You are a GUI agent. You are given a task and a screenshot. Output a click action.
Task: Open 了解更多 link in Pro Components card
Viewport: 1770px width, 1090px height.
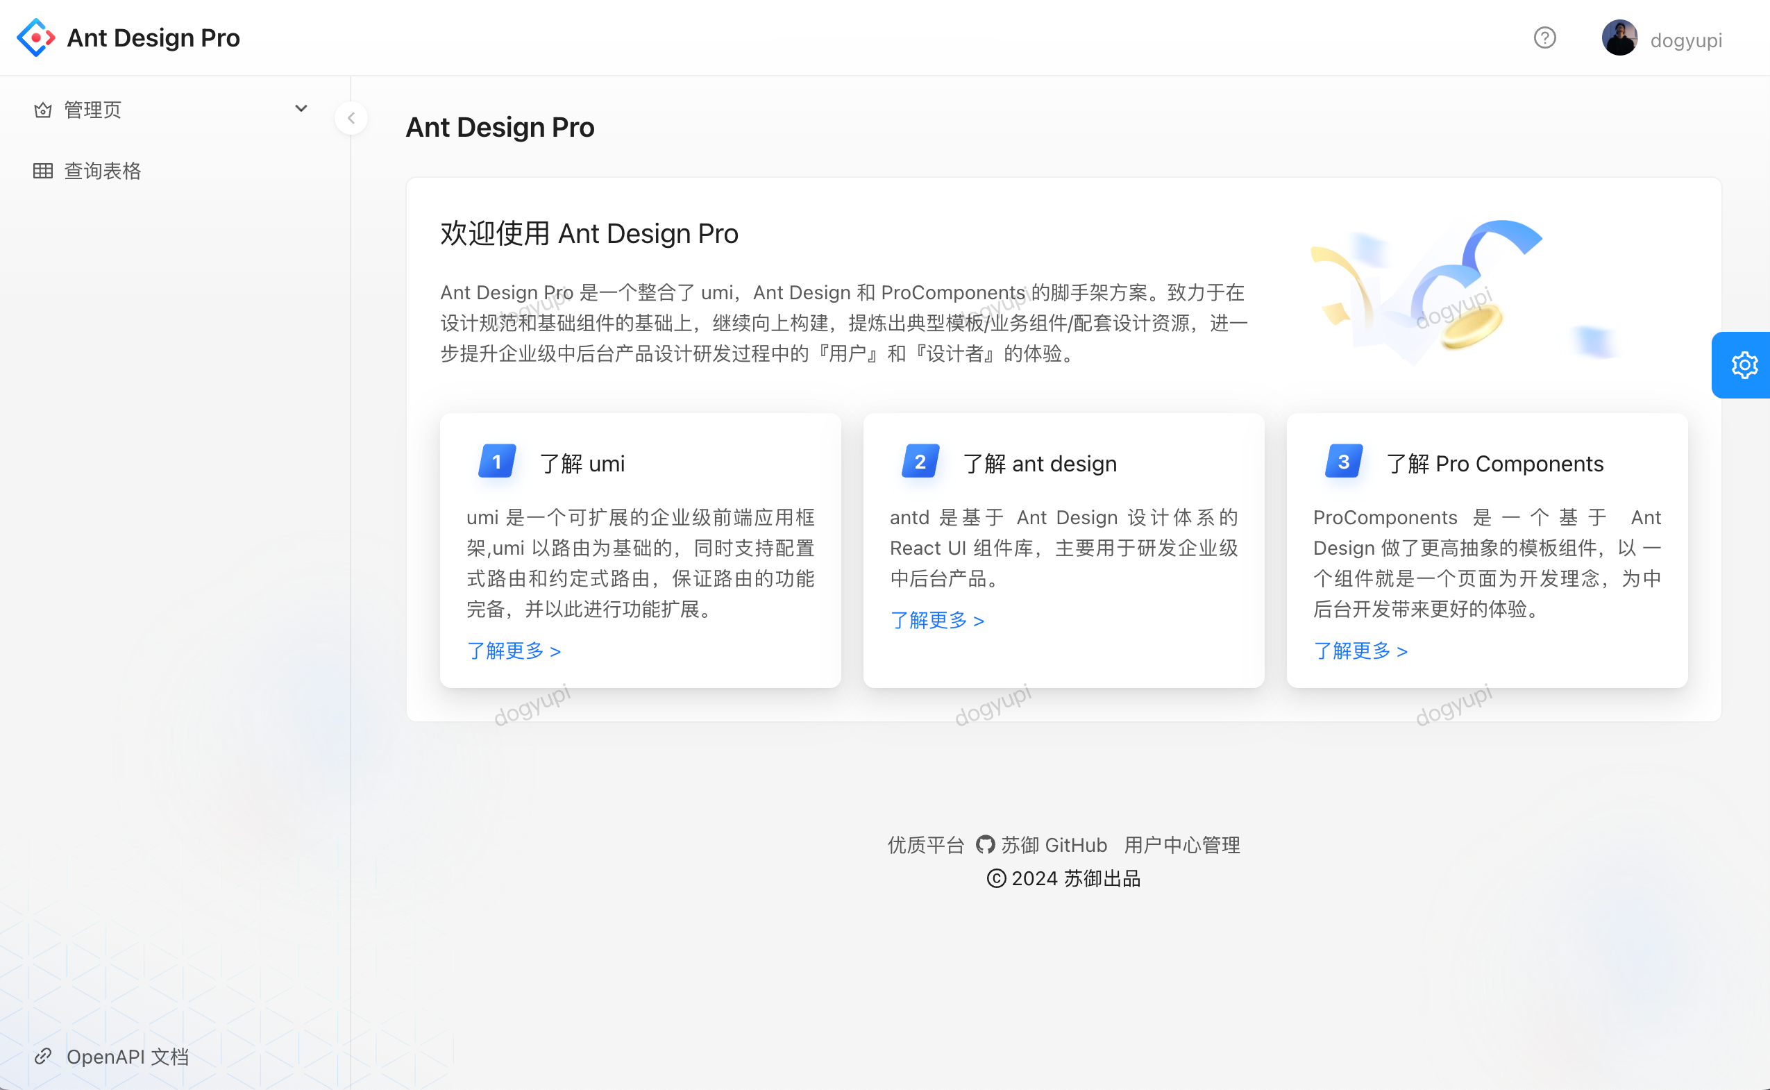(x=1360, y=651)
